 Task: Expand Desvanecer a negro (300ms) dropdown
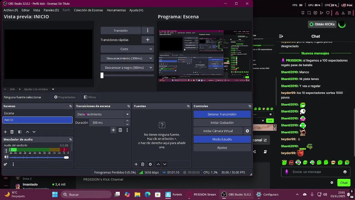pos(127,67)
